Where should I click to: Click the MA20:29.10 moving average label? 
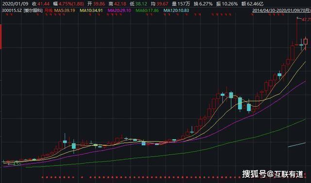(119, 11)
